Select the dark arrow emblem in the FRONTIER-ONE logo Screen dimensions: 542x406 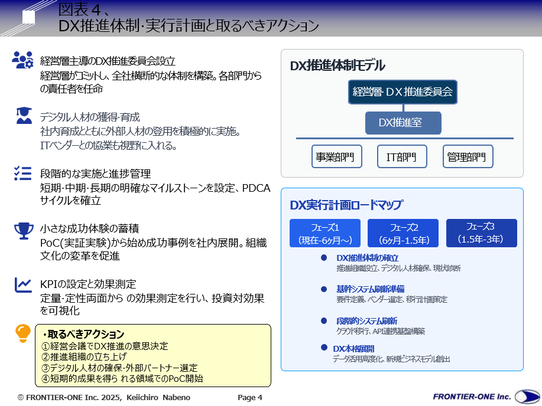click(x=529, y=397)
